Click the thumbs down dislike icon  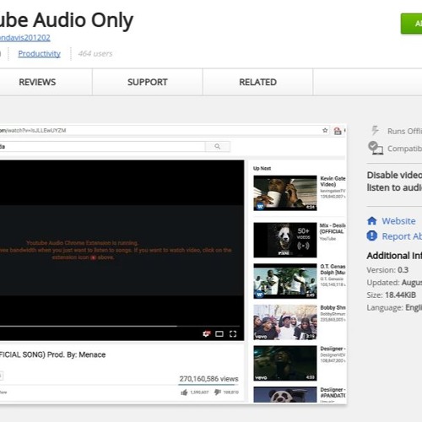(x=218, y=392)
